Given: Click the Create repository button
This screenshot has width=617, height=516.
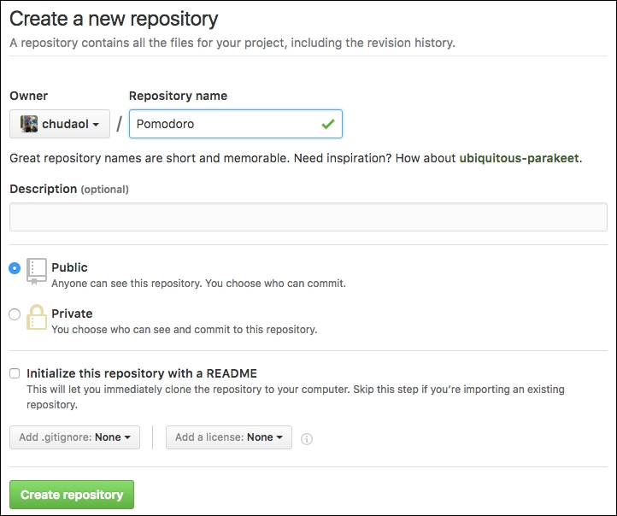Looking at the screenshot, I should coord(72,495).
